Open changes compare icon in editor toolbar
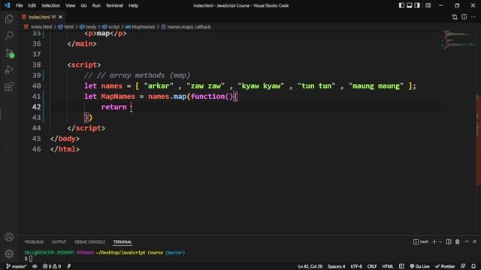 [455, 17]
